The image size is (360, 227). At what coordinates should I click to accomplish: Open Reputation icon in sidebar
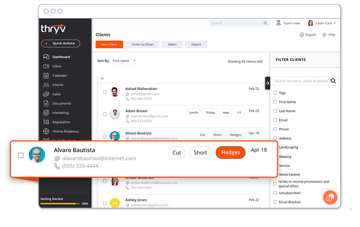pos(46,122)
